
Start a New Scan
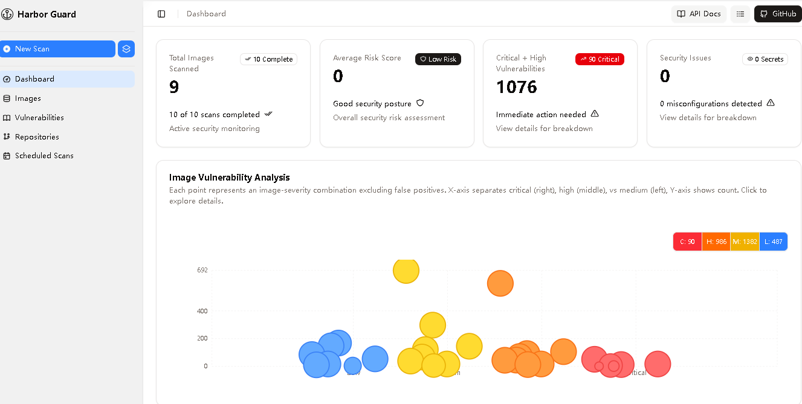(x=57, y=49)
